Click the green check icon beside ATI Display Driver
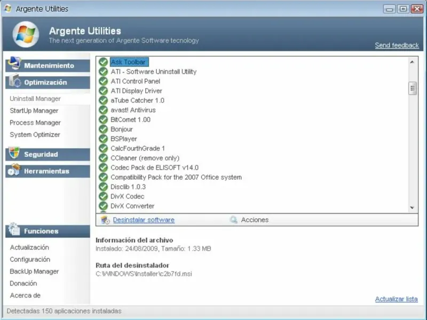This screenshot has height=320, width=427. pos(103,91)
